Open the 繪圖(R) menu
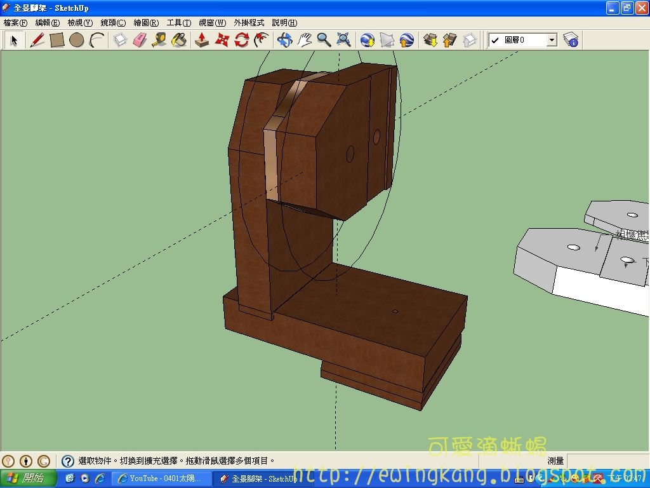Screen dimensions: 650x488 [146, 23]
